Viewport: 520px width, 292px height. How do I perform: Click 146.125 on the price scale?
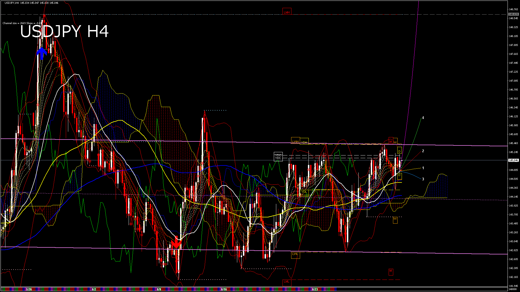point(513,117)
